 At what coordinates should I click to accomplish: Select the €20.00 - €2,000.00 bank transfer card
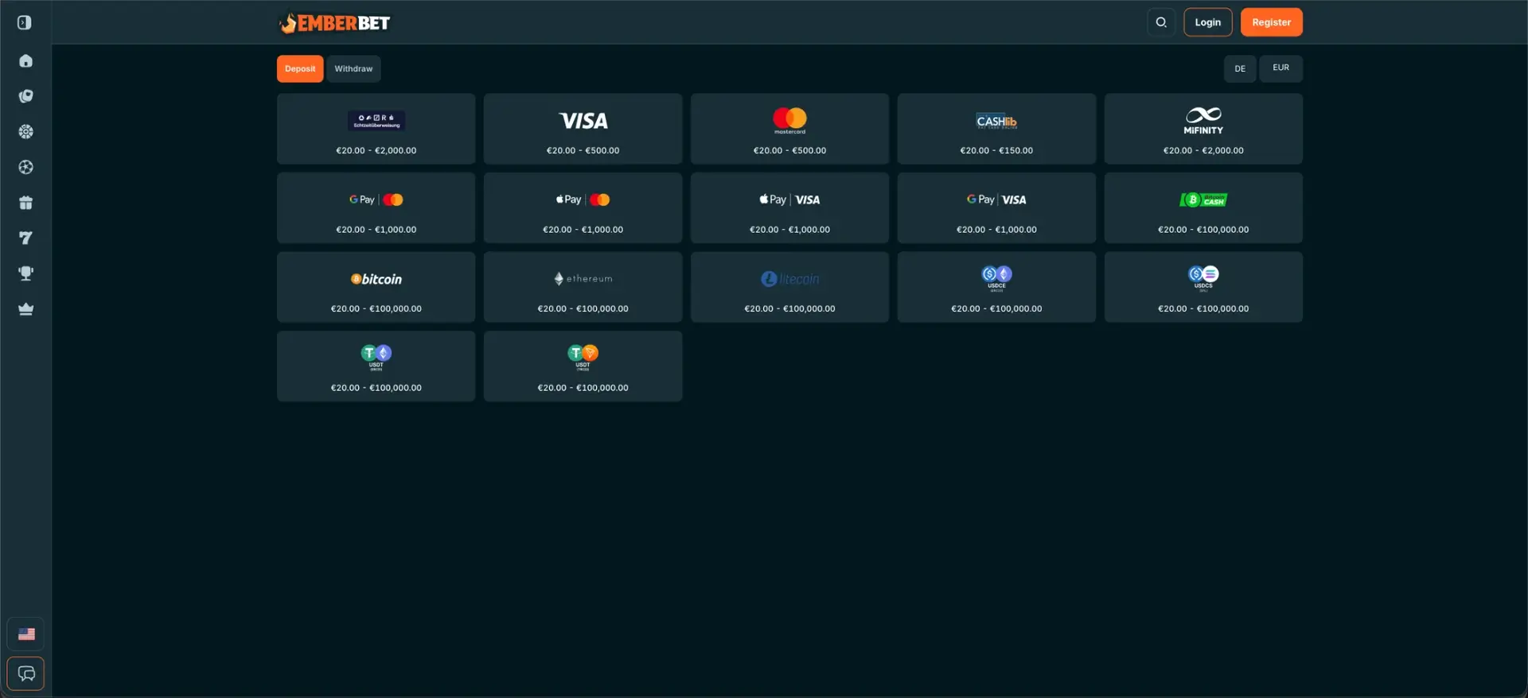point(376,129)
